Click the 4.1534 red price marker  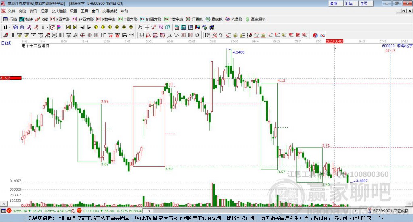point(11,78)
